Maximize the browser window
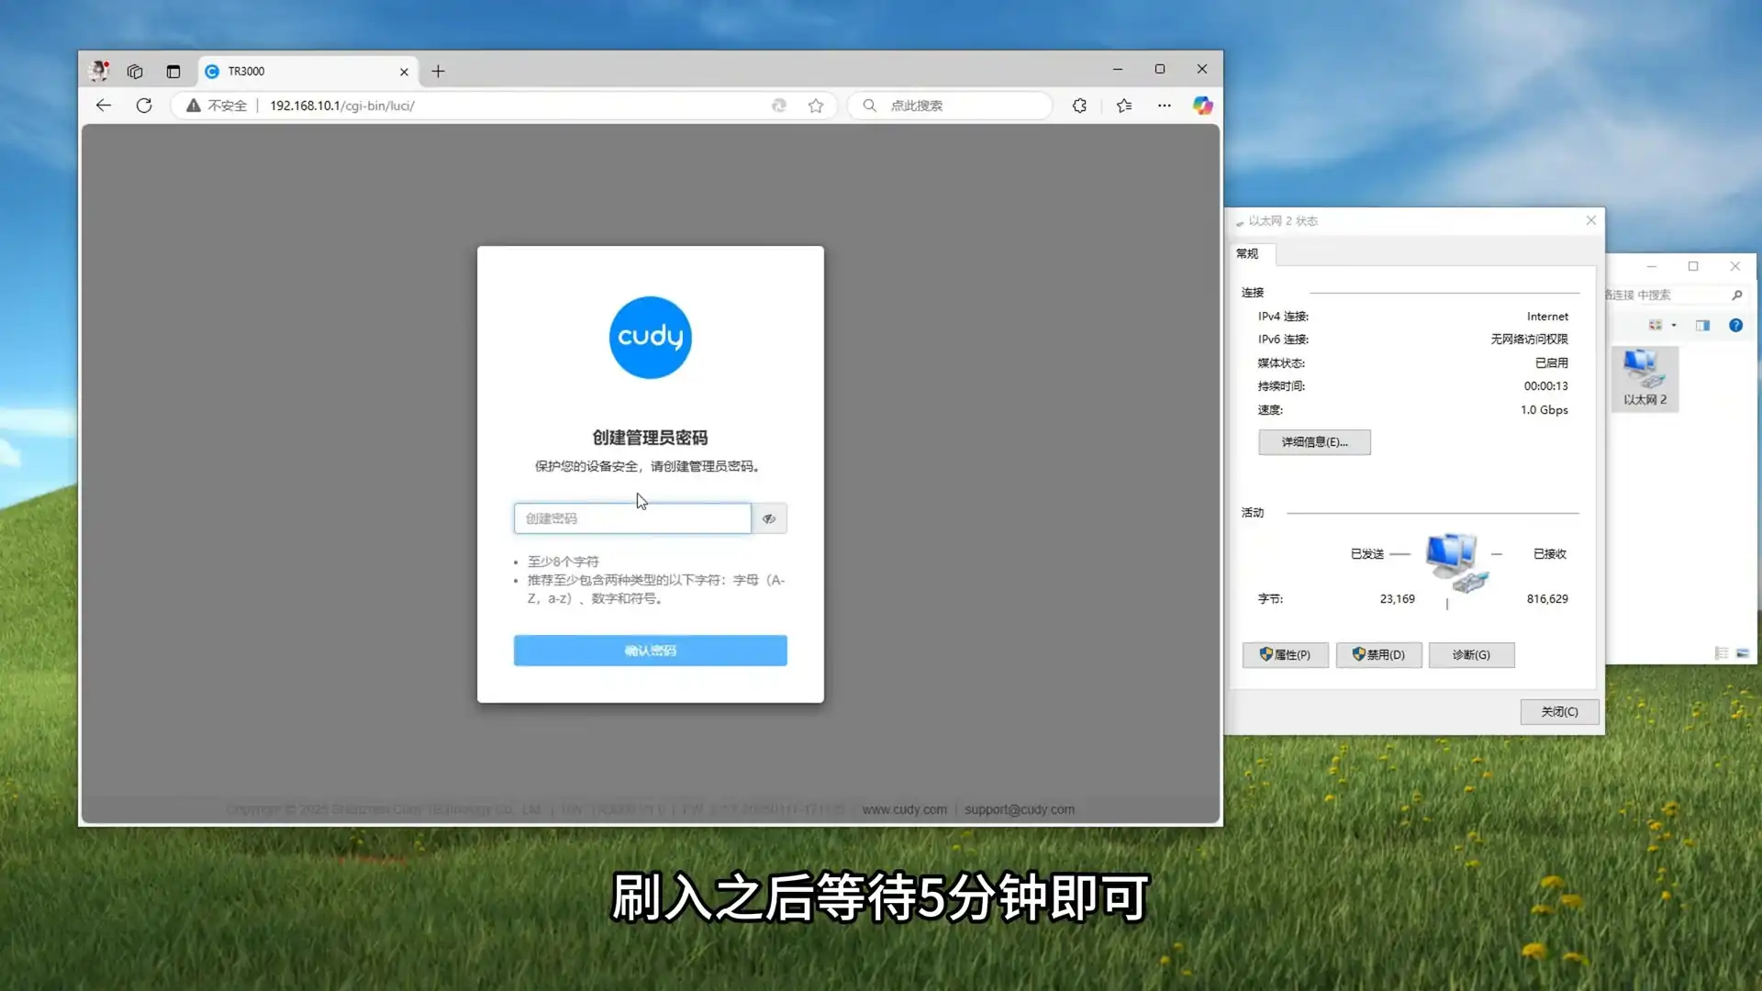This screenshot has height=991, width=1762. [1160, 69]
